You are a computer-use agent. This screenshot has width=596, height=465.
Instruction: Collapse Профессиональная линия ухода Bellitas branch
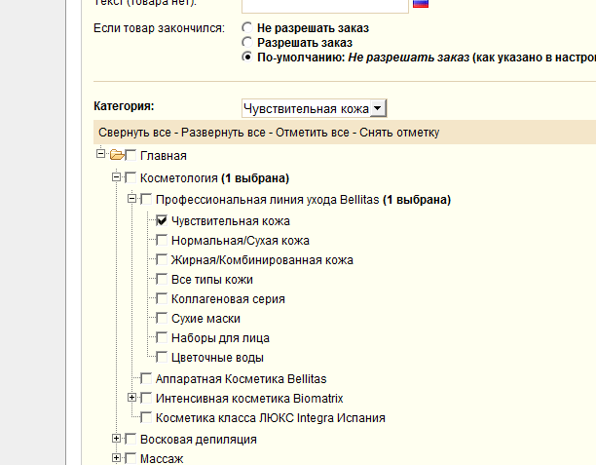pyautogui.click(x=132, y=200)
